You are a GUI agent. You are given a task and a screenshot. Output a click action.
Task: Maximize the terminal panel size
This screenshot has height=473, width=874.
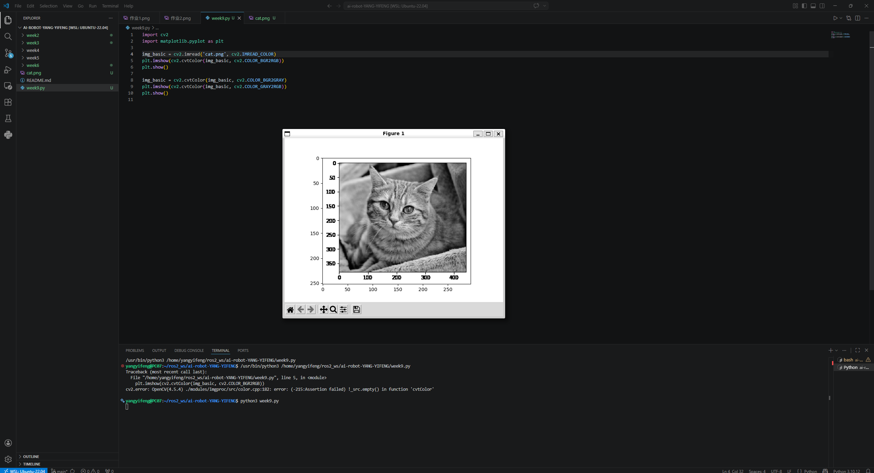pyautogui.click(x=858, y=350)
